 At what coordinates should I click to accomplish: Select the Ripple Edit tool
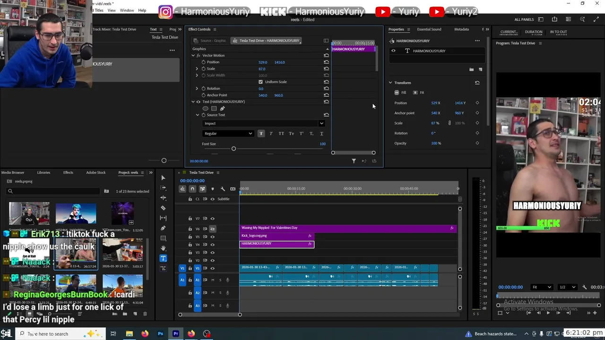coord(163,198)
